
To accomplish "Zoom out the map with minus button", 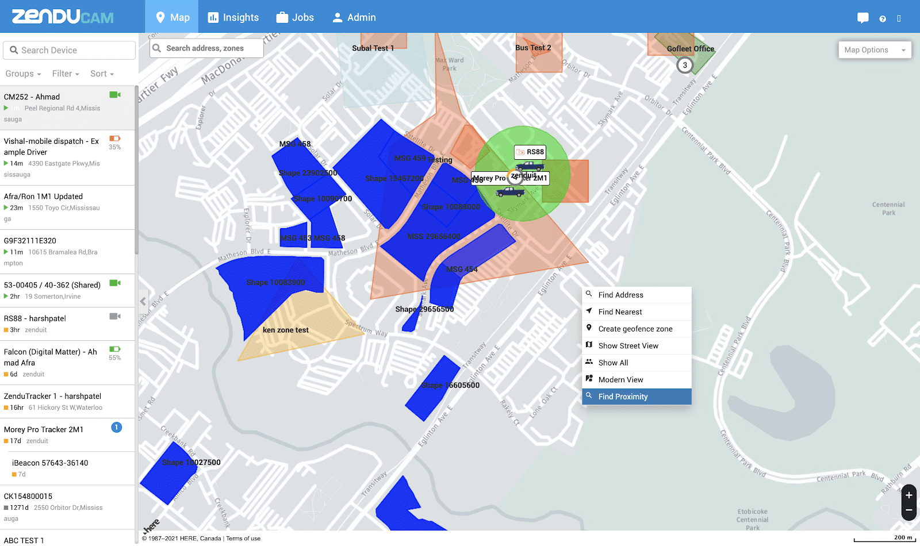I will (x=908, y=510).
